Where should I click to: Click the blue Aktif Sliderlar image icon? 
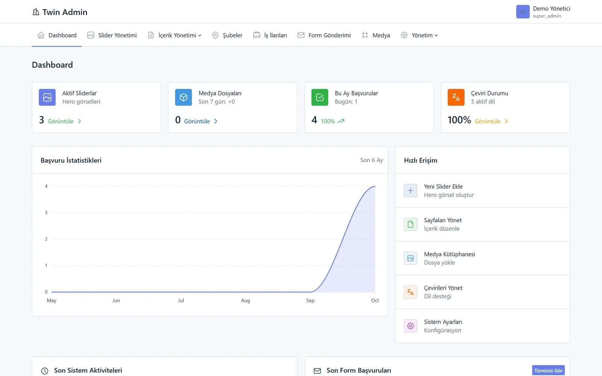[47, 97]
